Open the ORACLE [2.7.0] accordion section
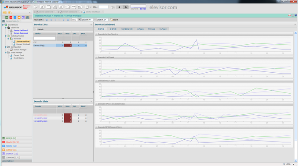This screenshot has width=299, height=166. point(17,142)
